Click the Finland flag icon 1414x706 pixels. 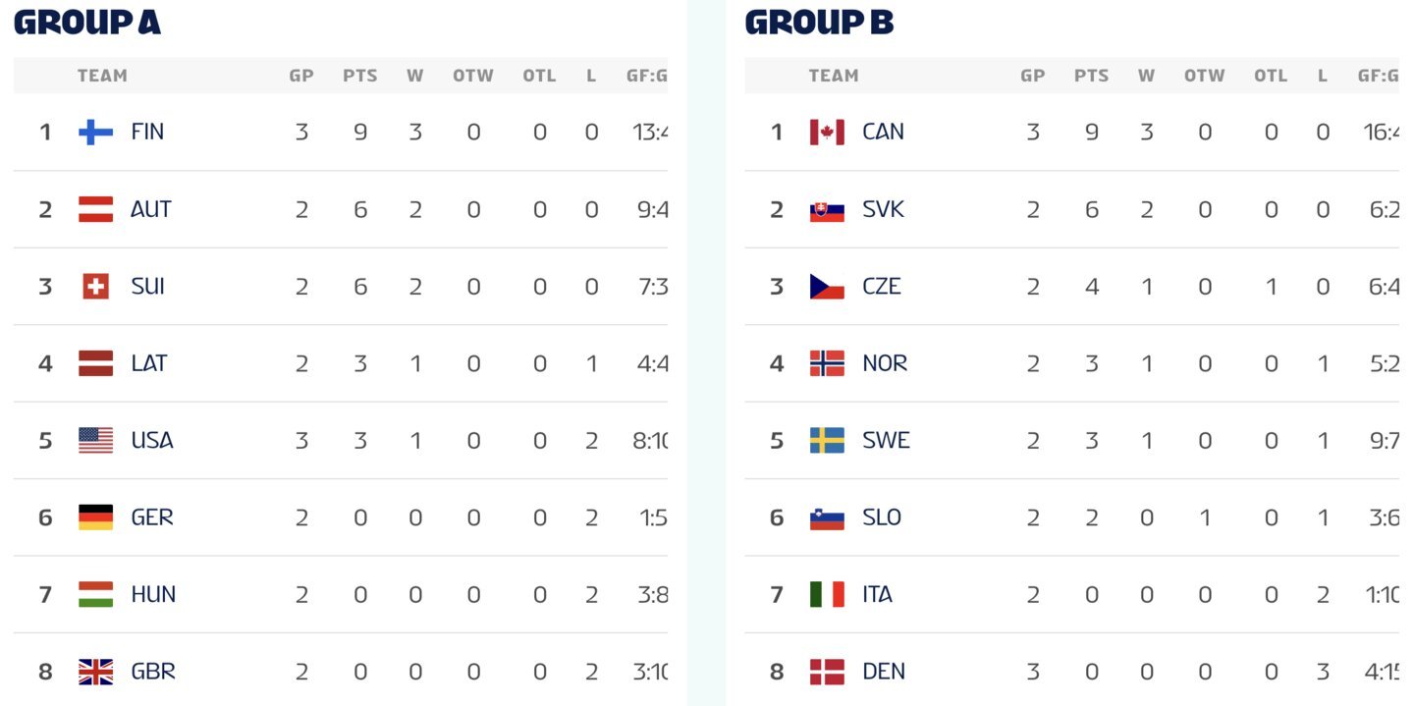coord(95,132)
